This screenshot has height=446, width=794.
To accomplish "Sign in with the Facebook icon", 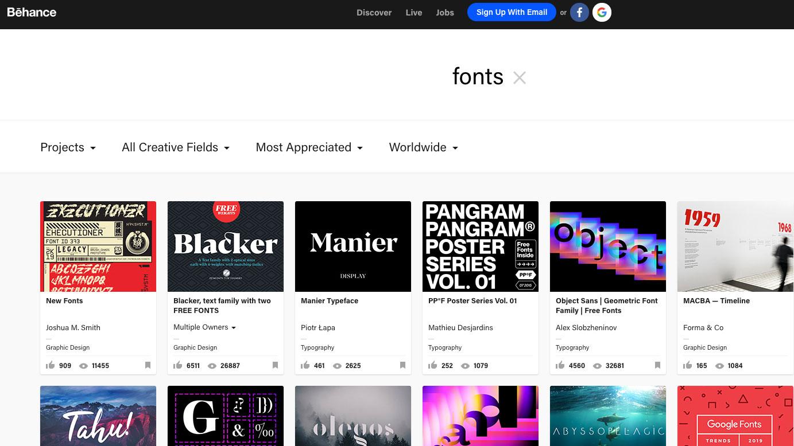I will [579, 12].
